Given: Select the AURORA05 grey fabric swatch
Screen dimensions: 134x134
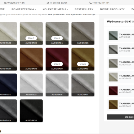Looking at the screenshot, I should [83, 33].
